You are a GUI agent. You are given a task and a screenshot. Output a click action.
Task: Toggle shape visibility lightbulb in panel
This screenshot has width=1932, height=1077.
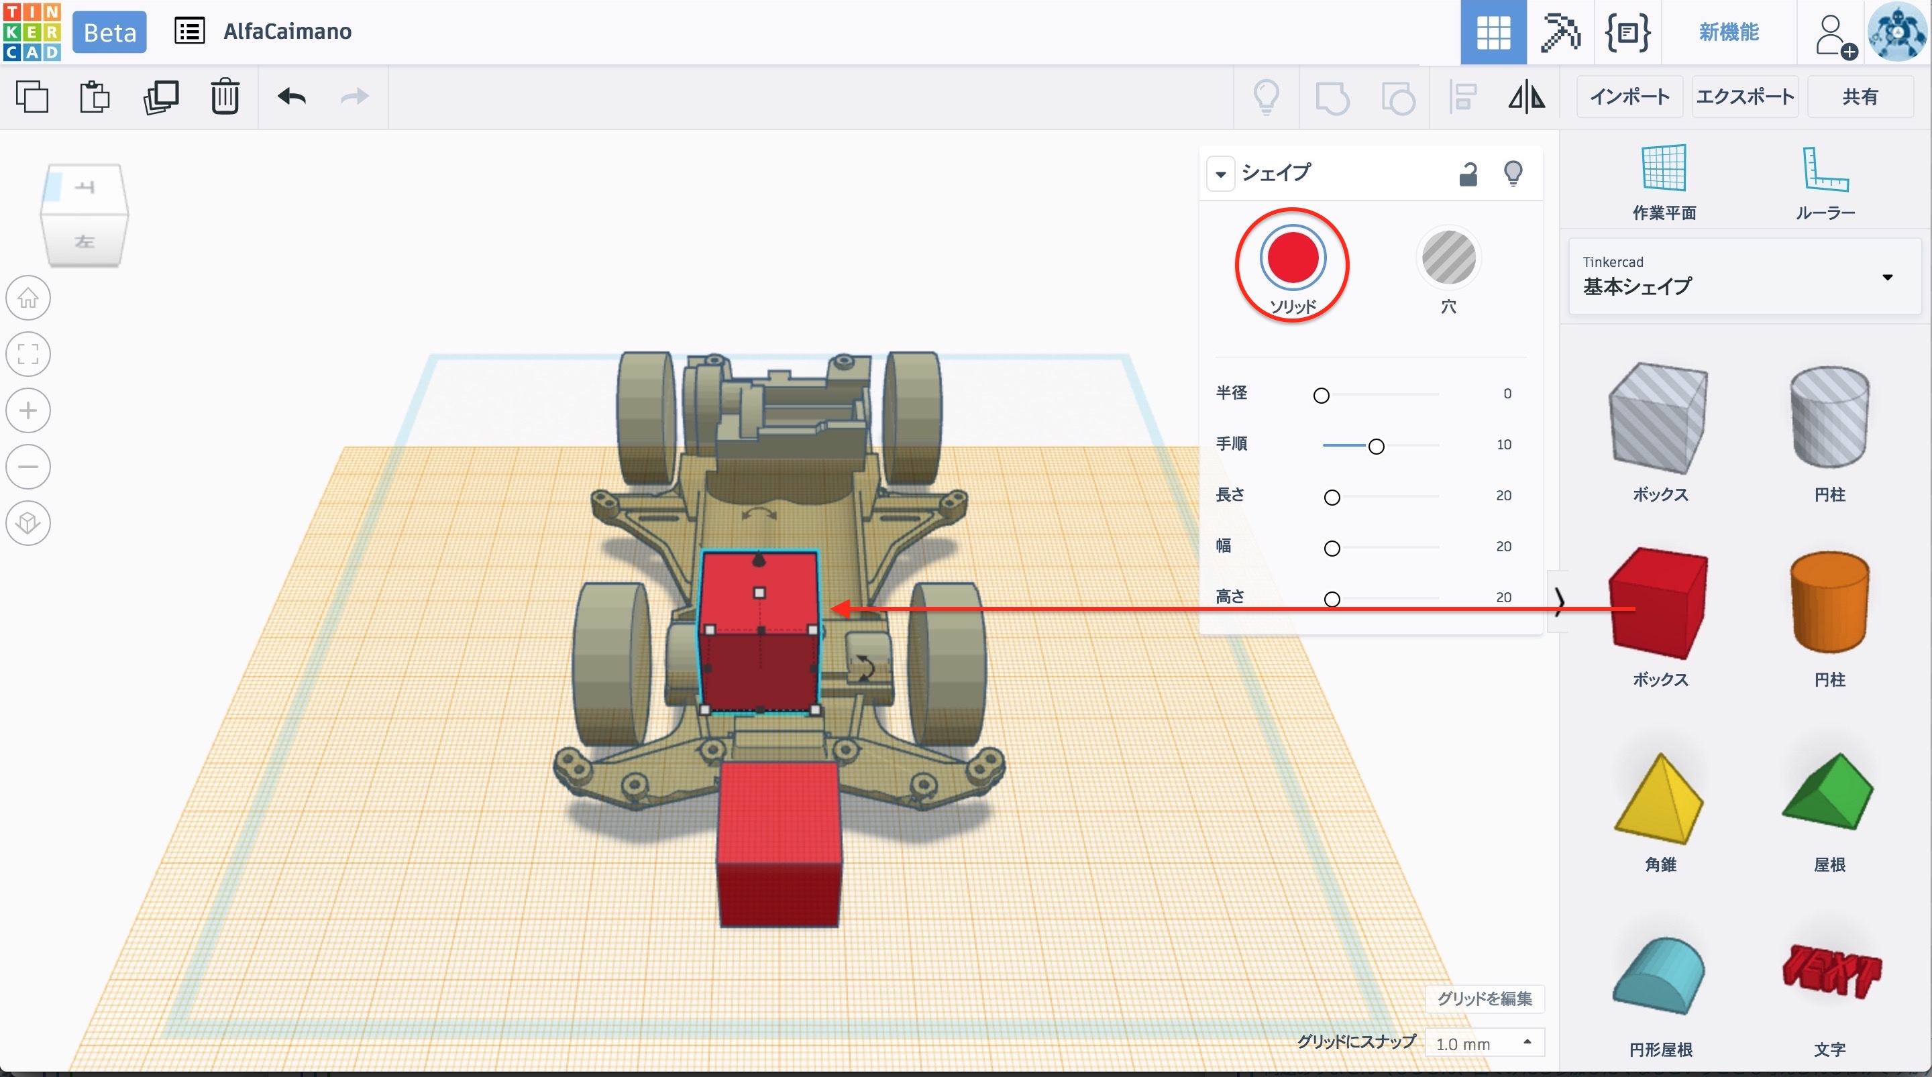click(1513, 174)
